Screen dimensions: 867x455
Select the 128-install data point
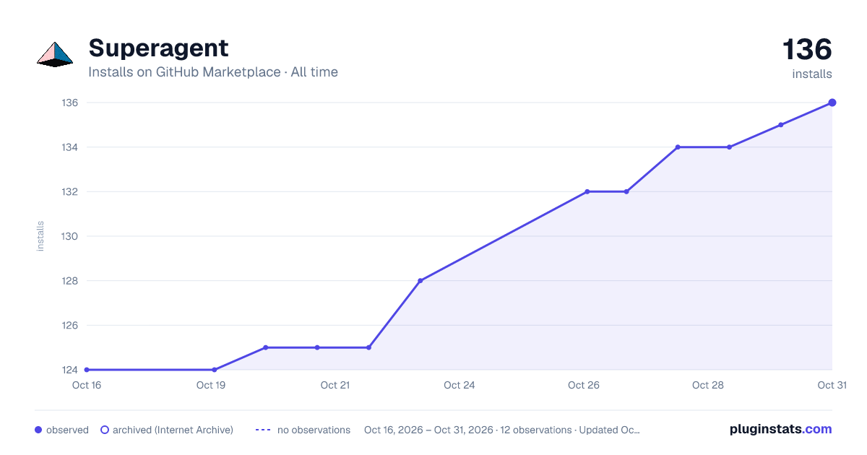[x=420, y=281]
